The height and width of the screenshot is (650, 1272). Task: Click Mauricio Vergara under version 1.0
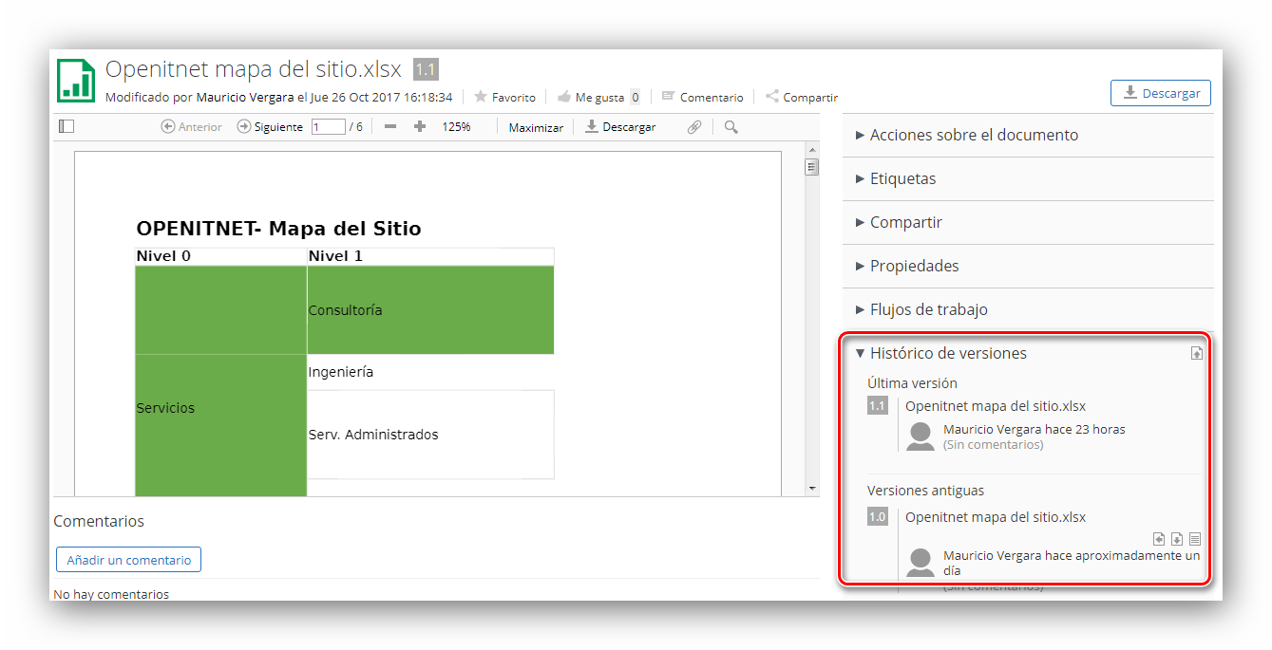(991, 555)
